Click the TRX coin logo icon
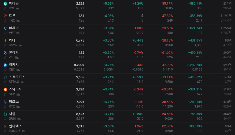Screen dimensions: 235x135 click(5, 16)
